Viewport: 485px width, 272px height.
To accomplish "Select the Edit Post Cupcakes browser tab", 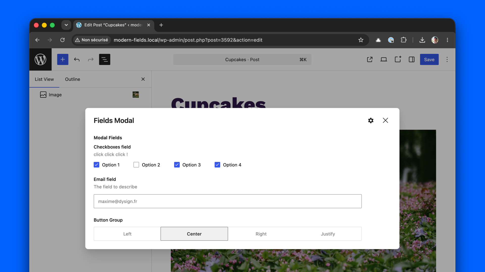I will pyautogui.click(x=113, y=25).
